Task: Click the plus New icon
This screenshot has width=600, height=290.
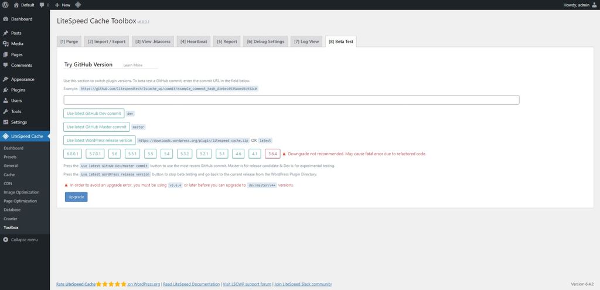Action: (x=57, y=5)
